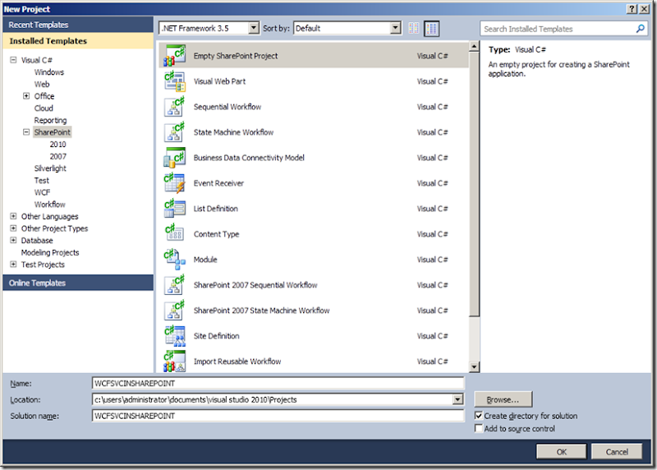The width and height of the screenshot is (657, 470).
Task: Expand the Test Projects node
Action: [13, 265]
